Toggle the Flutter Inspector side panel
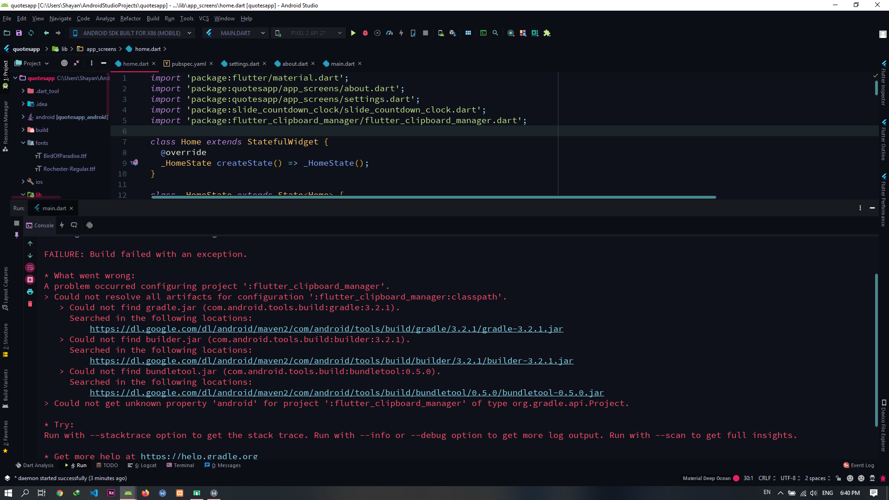Image resolution: width=889 pixels, height=500 pixels. click(883, 83)
